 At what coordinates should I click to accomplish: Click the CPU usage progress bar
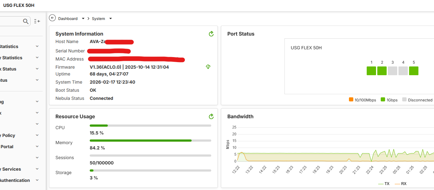tap(150, 125)
